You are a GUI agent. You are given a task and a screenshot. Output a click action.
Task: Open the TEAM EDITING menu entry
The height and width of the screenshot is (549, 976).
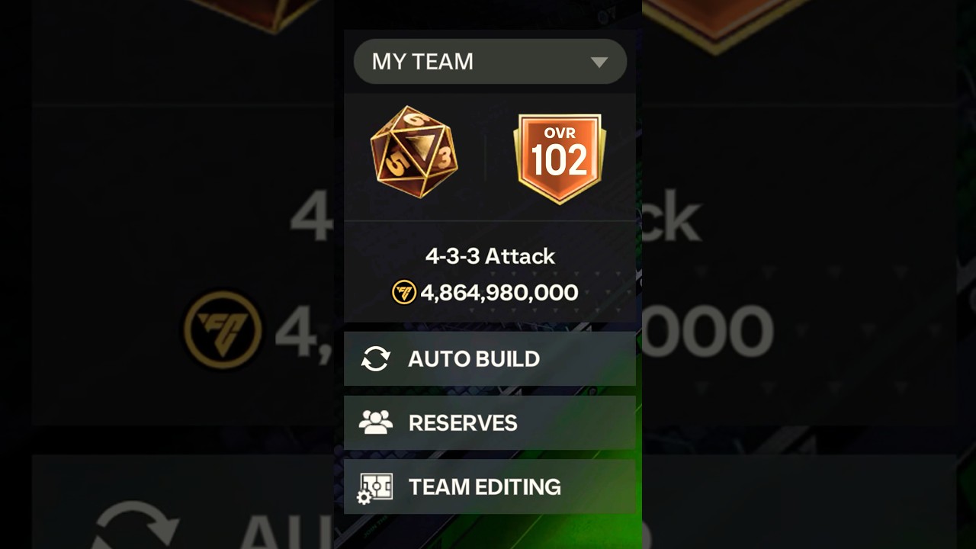pyautogui.click(x=490, y=486)
